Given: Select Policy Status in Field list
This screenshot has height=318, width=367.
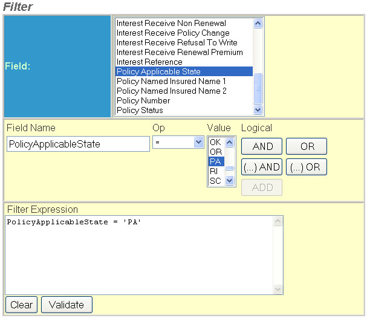Looking at the screenshot, I should (140, 110).
